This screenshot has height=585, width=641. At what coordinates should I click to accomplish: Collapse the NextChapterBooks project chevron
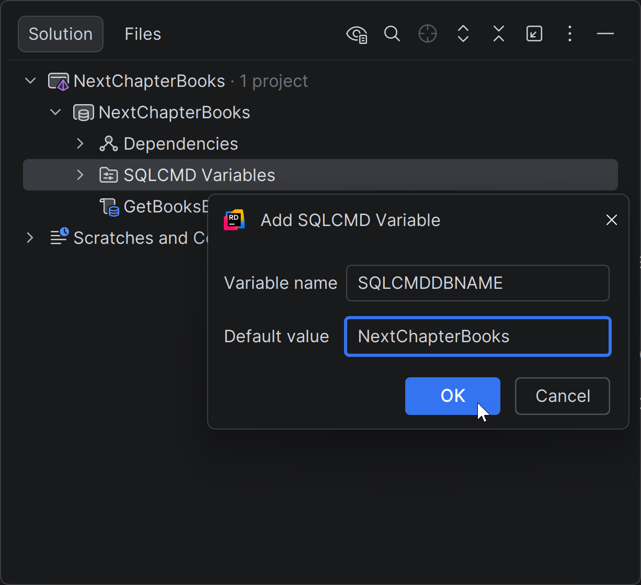55,111
